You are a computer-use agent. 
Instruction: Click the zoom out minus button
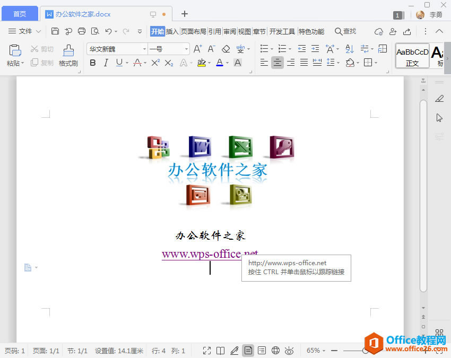click(334, 350)
